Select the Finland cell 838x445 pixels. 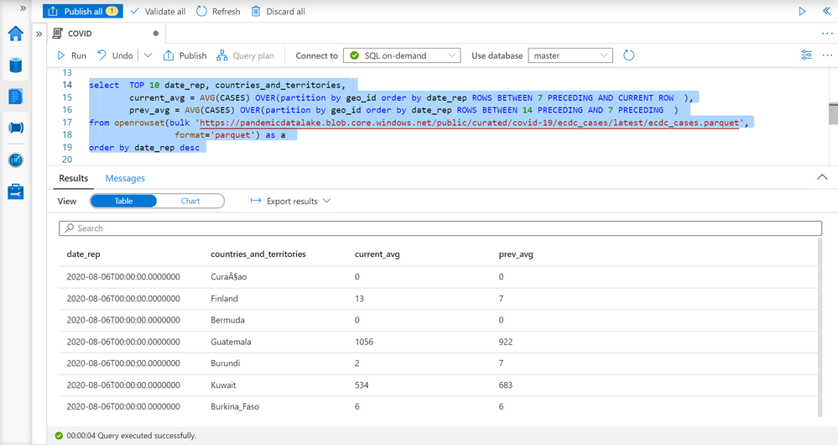225,298
